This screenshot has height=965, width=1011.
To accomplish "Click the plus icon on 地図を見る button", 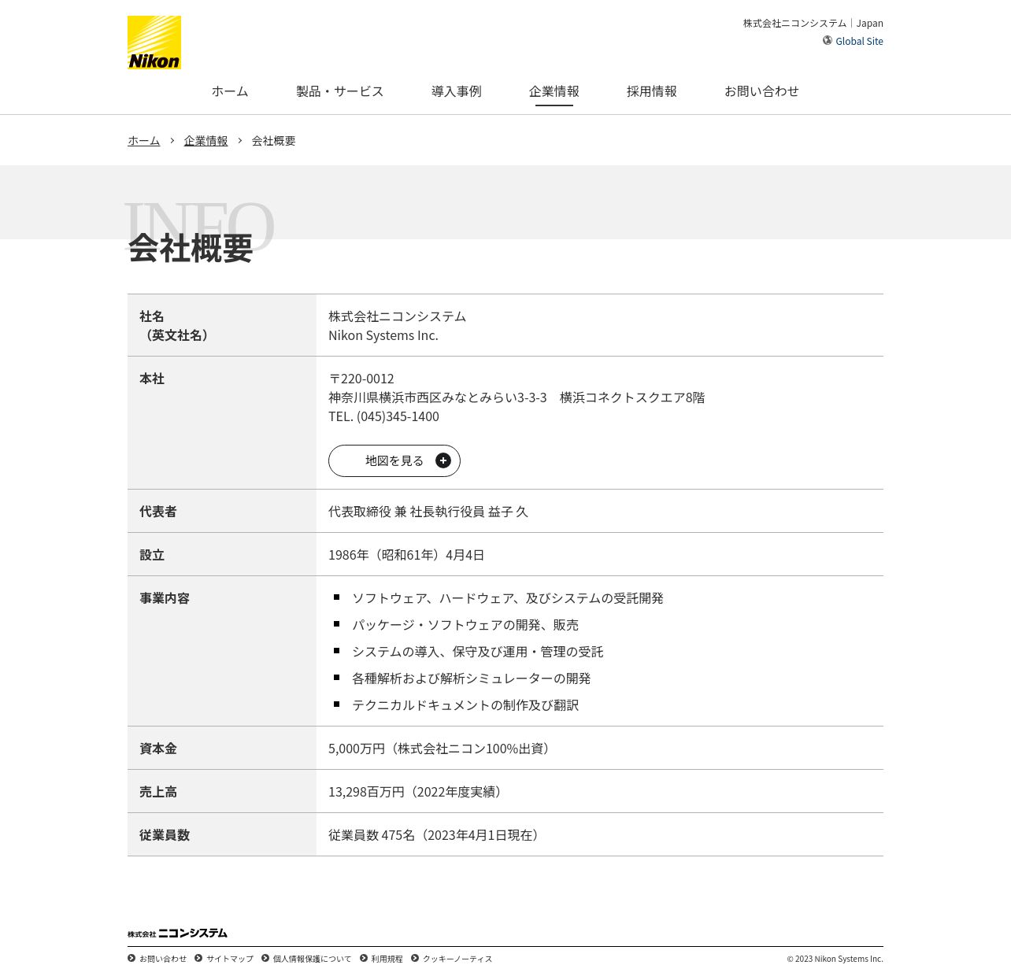I will pyautogui.click(x=443, y=460).
